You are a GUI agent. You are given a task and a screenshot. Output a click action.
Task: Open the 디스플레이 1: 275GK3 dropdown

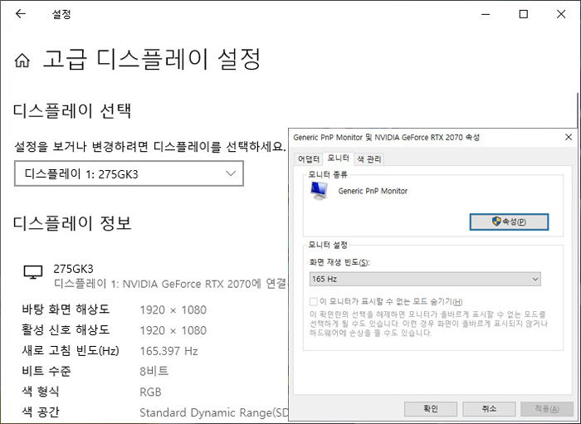129,173
